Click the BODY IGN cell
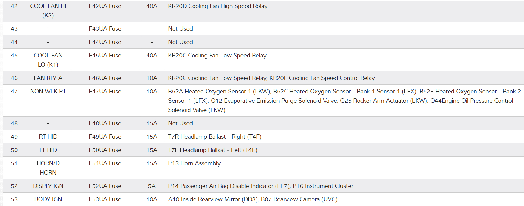The image size is (524, 206). coord(48,199)
